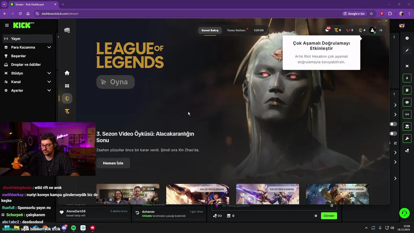Open Chrome tab search dropdown
Image resolution: width=414 pixels, height=233 pixels.
4,4
